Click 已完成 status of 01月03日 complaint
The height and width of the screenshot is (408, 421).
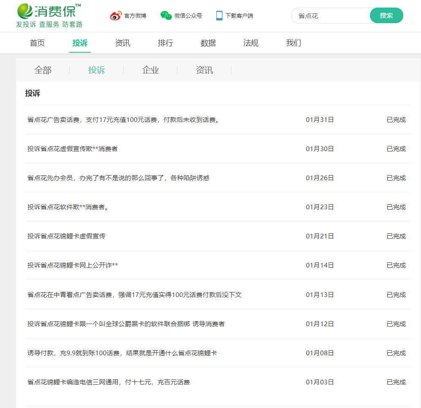tap(396, 382)
